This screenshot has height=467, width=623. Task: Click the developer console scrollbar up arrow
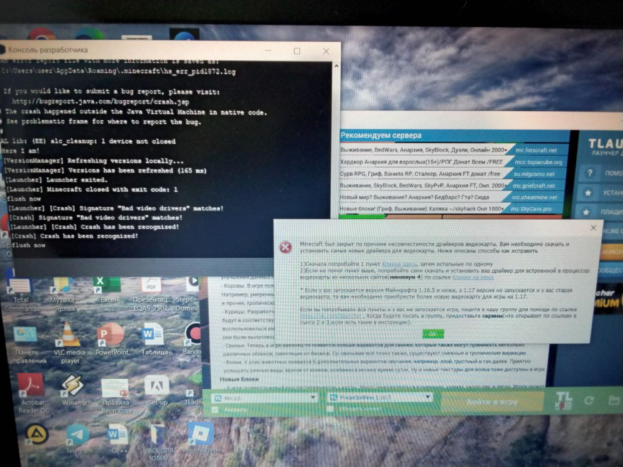pyautogui.click(x=336, y=67)
